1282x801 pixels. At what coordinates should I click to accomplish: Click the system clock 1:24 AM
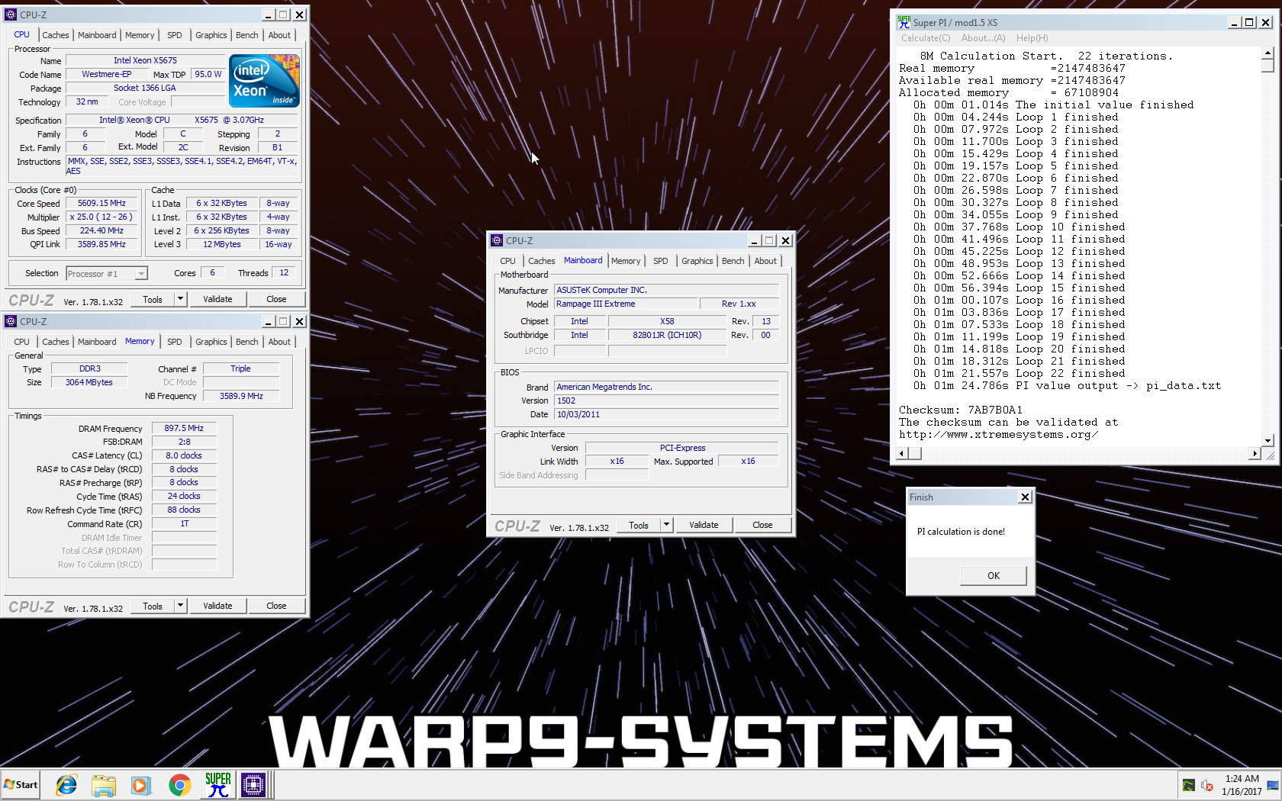[1242, 779]
